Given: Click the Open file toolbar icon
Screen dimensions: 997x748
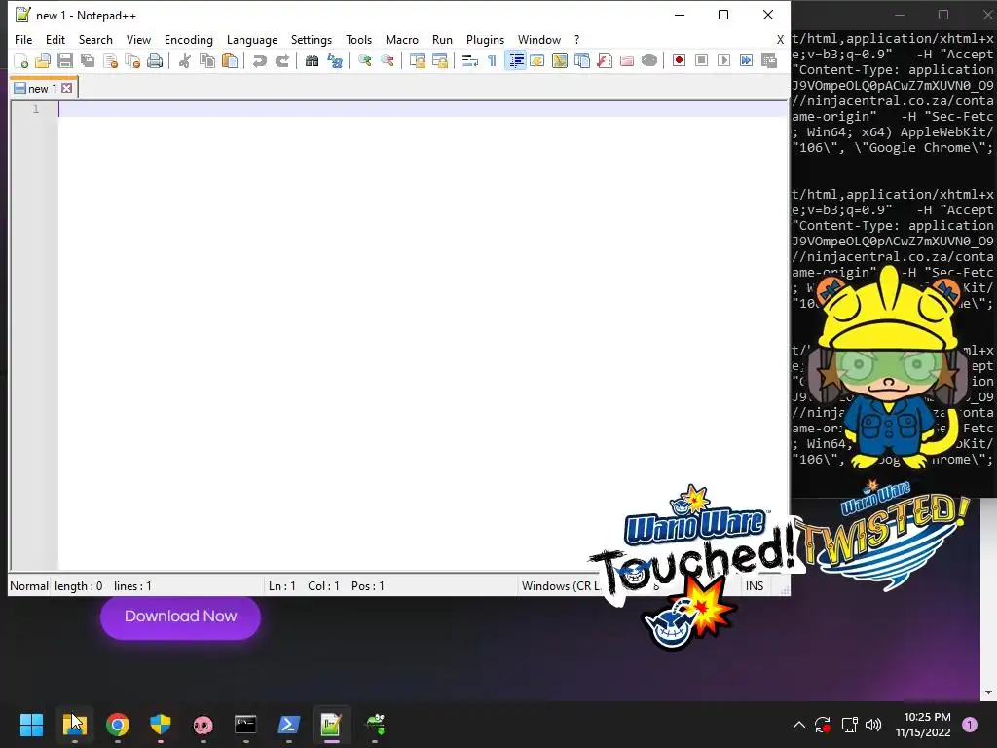Looking at the screenshot, I should point(43,60).
